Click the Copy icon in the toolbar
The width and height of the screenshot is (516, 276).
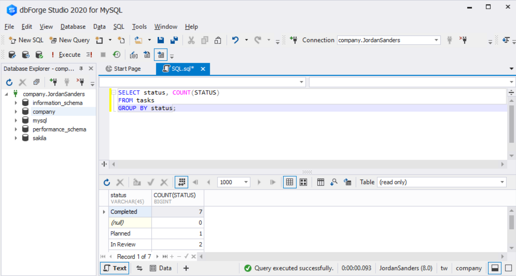[205, 40]
